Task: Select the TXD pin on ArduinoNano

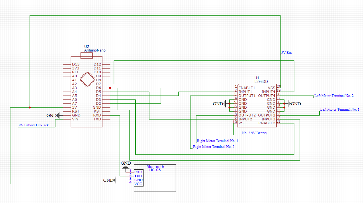Action: (x=97, y=119)
